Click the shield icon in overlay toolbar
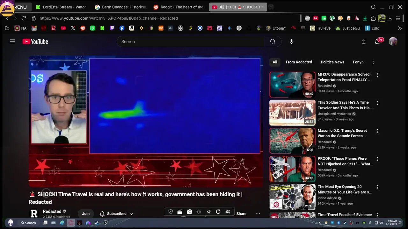The width and height of the screenshot is (408, 229). [x=171, y=212]
